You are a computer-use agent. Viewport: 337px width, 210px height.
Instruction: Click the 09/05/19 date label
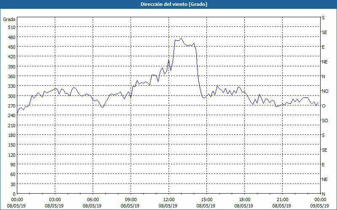(x=320, y=206)
